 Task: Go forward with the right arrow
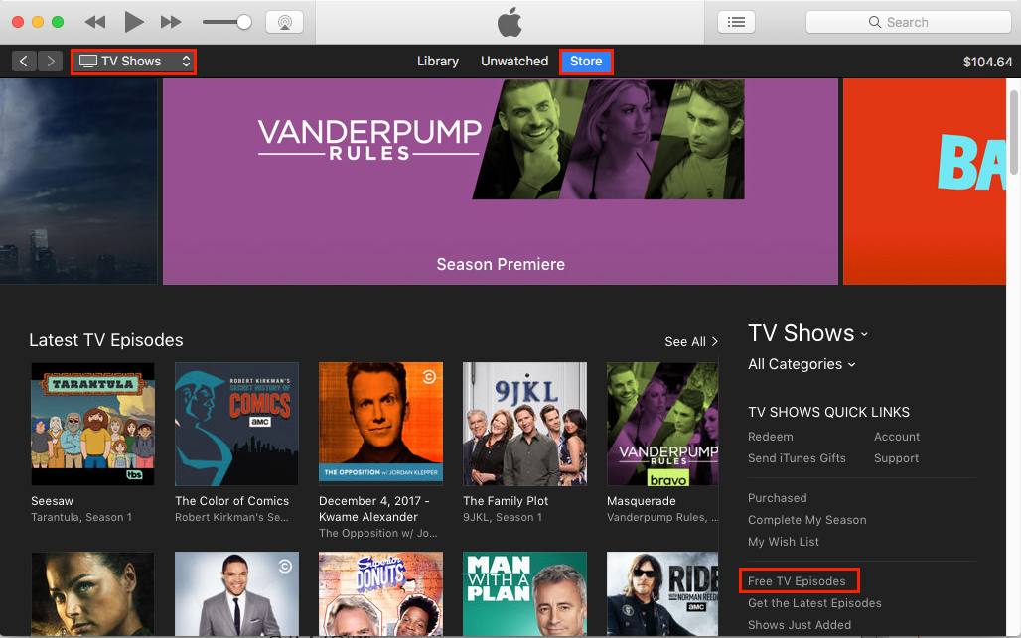[x=50, y=62]
